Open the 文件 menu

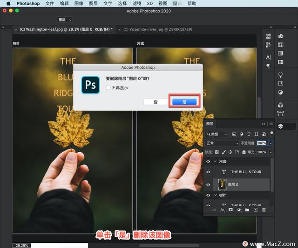coord(50,3)
